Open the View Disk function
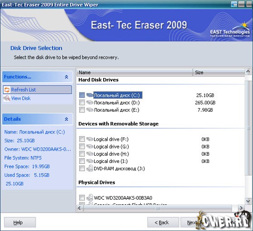The height and width of the screenshot is (231, 253). coord(21,98)
